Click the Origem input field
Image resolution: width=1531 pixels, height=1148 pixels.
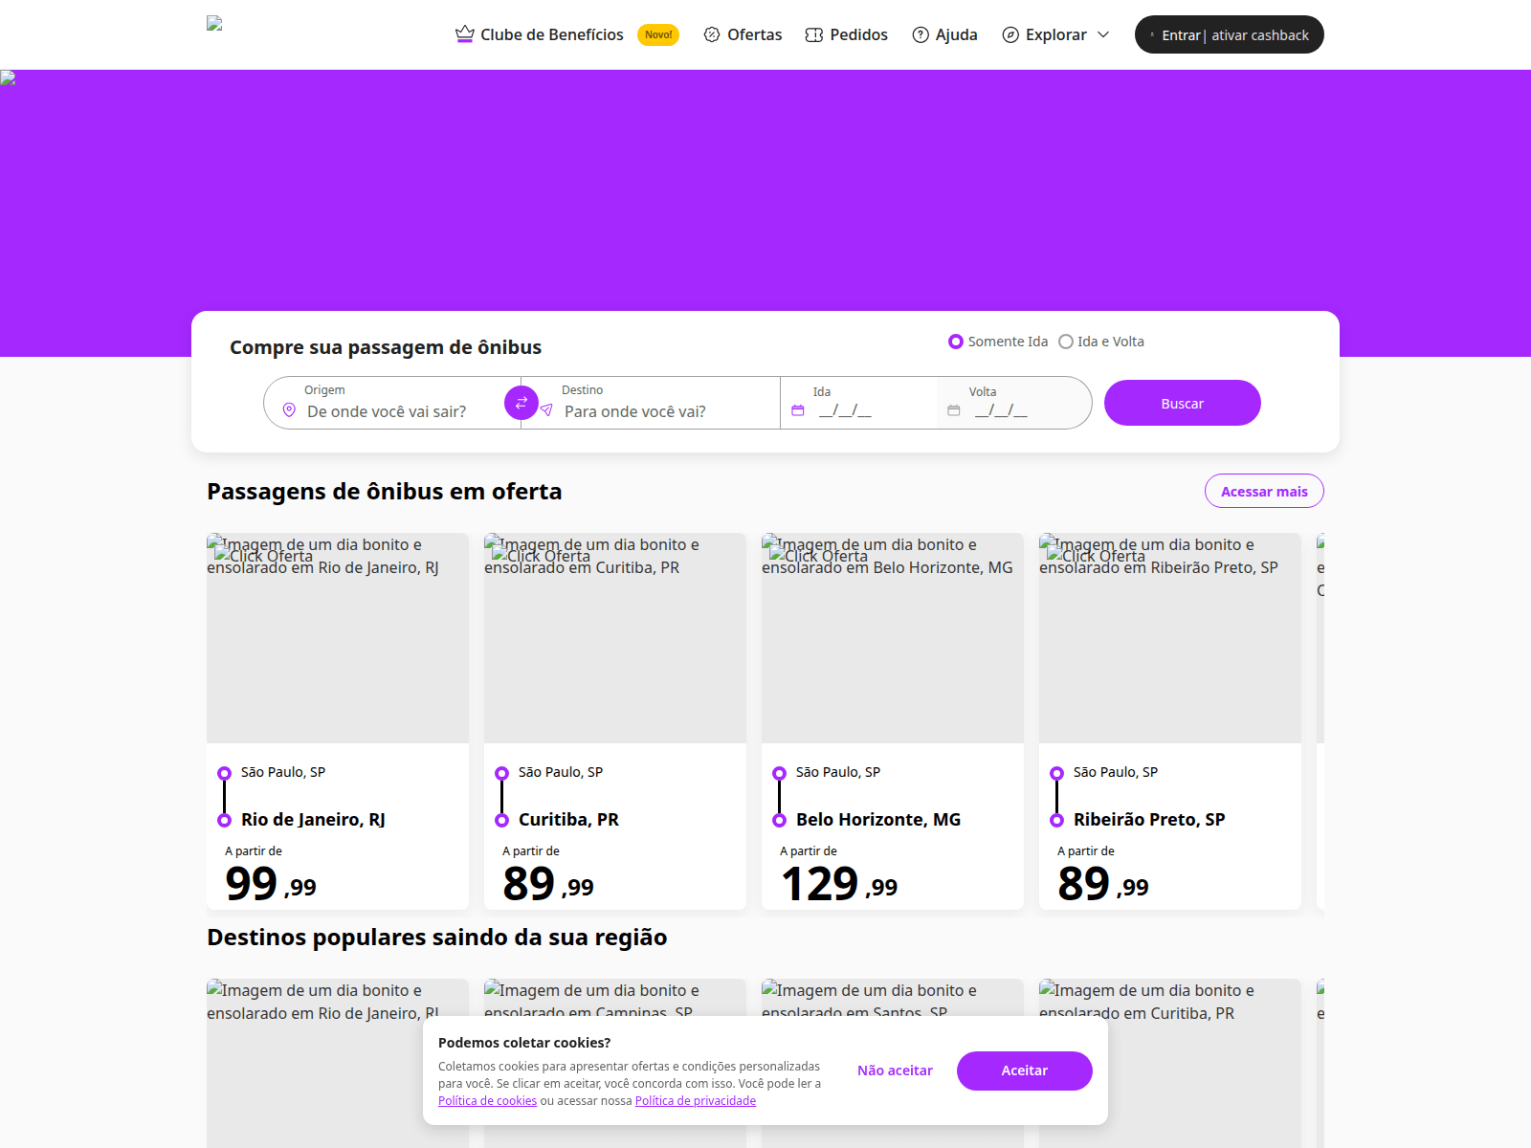click(392, 403)
